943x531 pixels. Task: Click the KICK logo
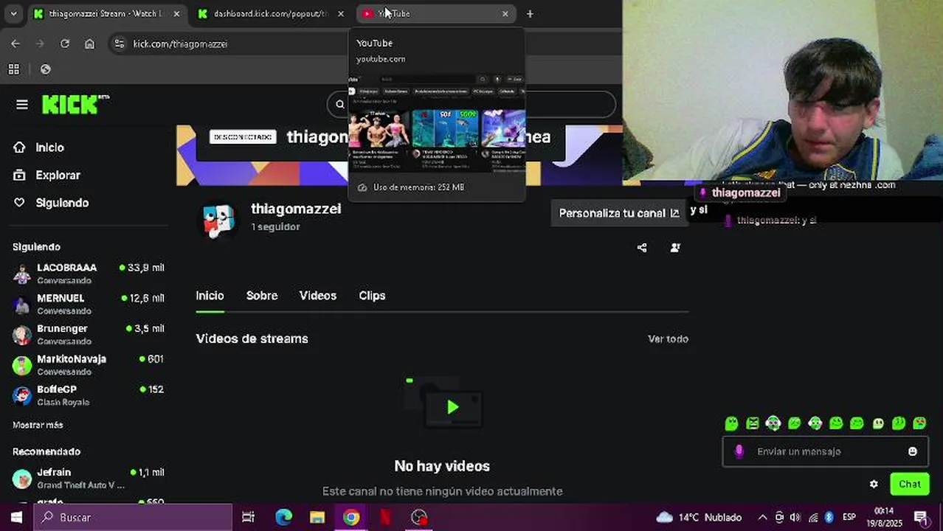75,105
